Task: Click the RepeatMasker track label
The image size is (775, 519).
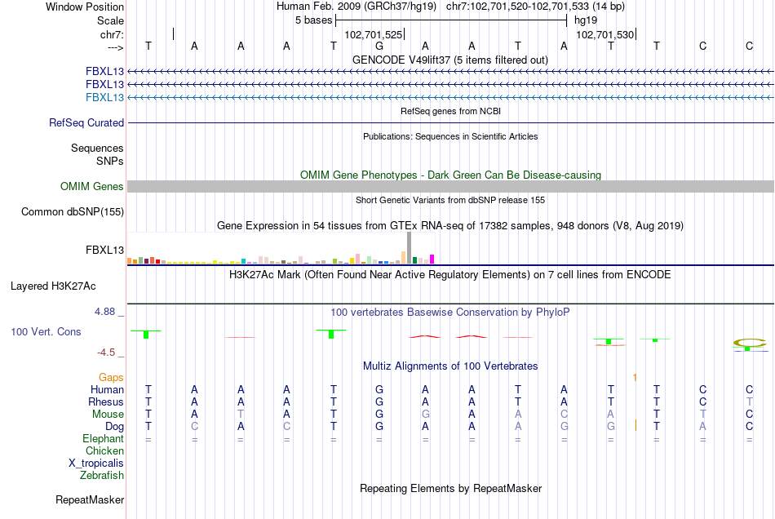Action: [90, 499]
